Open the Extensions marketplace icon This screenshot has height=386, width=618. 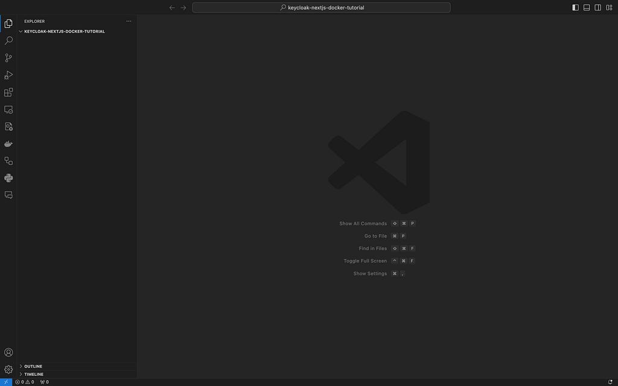(8, 92)
